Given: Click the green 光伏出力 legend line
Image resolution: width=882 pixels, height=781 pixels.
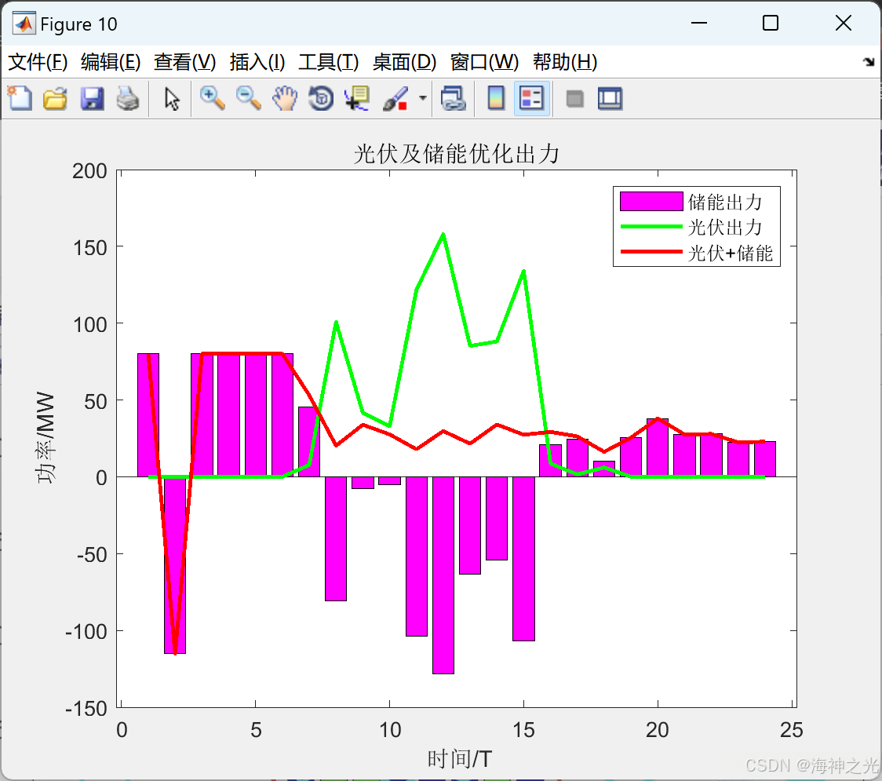Looking at the screenshot, I should (x=651, y=227).
